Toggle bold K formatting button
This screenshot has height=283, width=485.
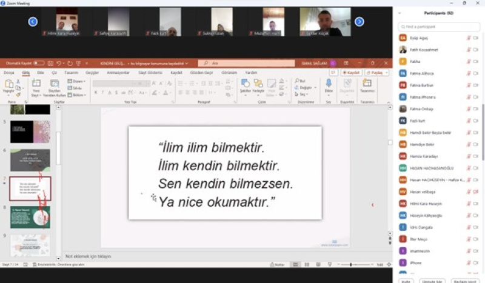(96, 93)
